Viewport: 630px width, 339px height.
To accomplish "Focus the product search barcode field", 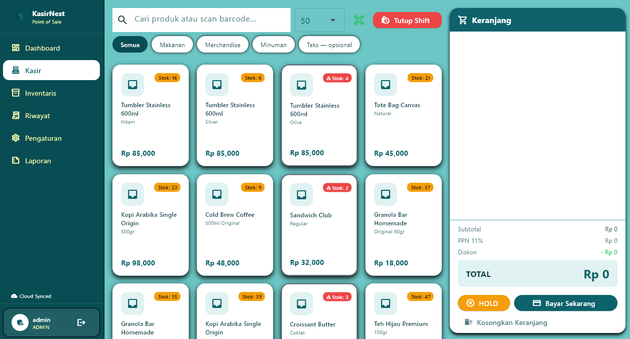I will [201, 20].
